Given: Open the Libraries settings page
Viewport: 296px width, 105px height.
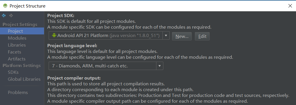Looking at the screenshot, I should click(x=17, y=45).
